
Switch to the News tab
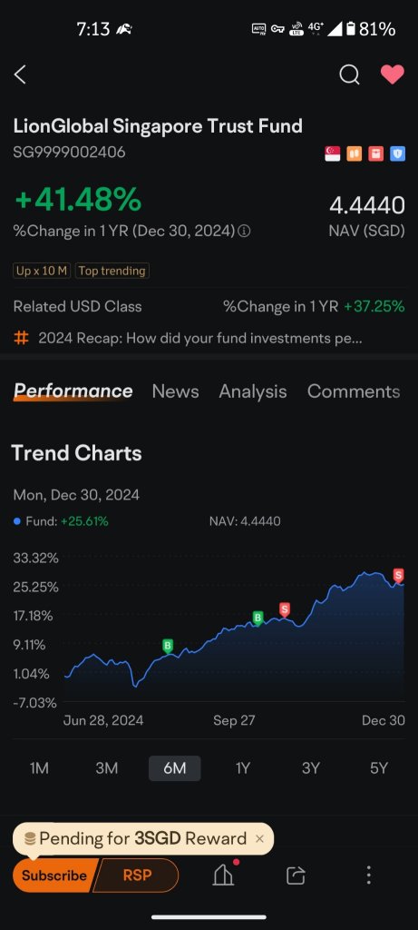point(175,391)
